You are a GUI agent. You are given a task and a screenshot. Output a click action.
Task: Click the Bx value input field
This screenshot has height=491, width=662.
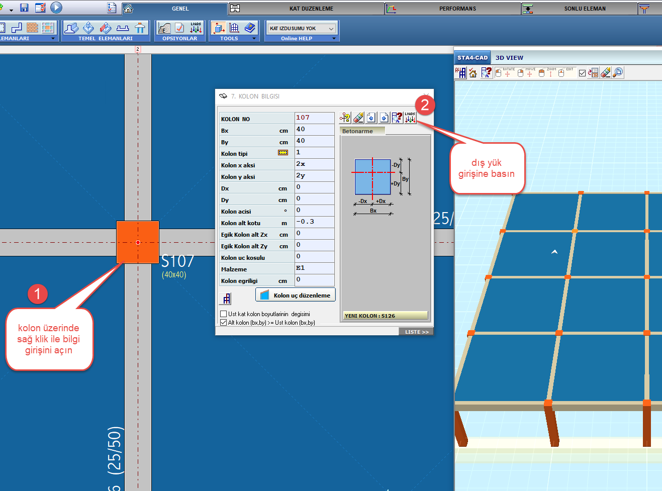(x=314, y=130)
